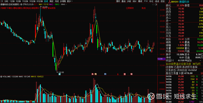Open the 电池 industry link
This screenshot has height=103, width=203.
(144, 8)
